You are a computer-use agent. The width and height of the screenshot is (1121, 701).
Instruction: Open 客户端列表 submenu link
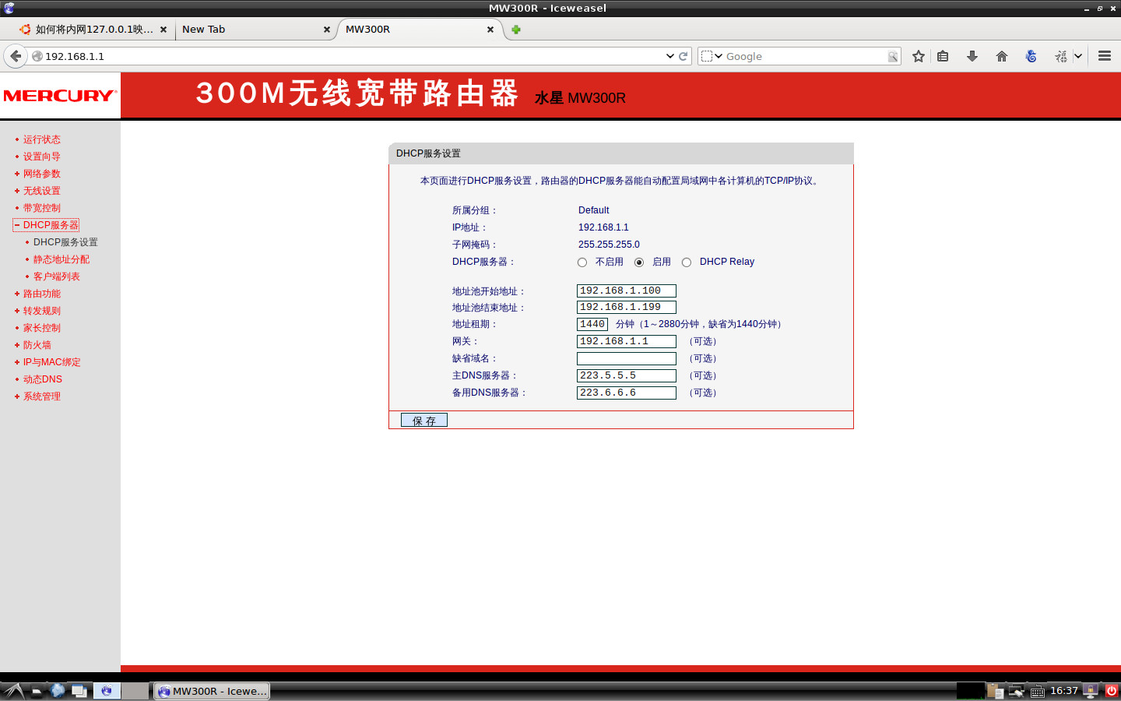(x=56, y=277)
